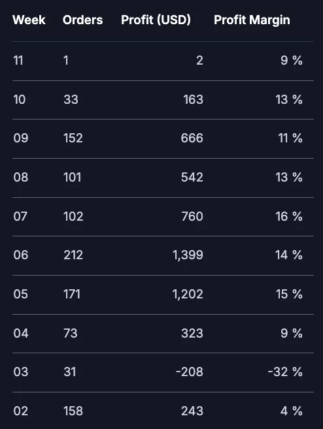323x429 pixels.
Task: Click the 4 % margin in week 02
Action: pos(292,411)
